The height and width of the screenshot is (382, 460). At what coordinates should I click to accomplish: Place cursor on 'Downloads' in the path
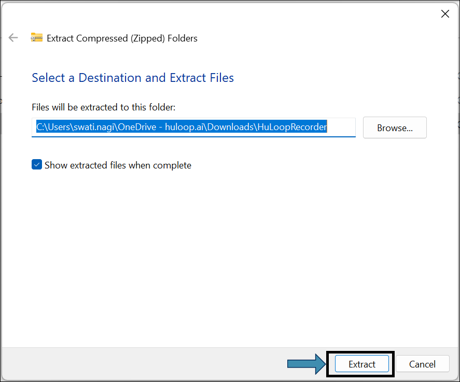point(230,127)
